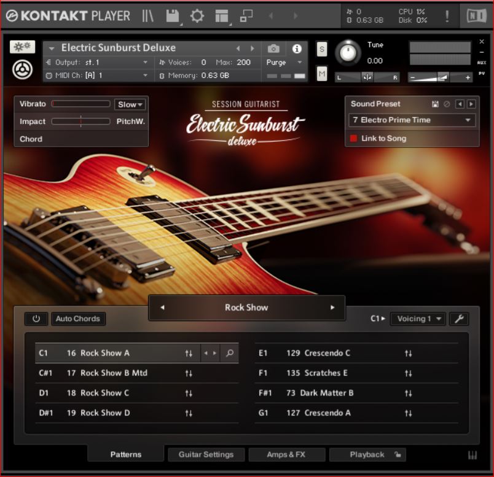Image resolution: width=494 pixels, height=477 pixels.
Task: Adjust the Impact slider
Action: 80,121
